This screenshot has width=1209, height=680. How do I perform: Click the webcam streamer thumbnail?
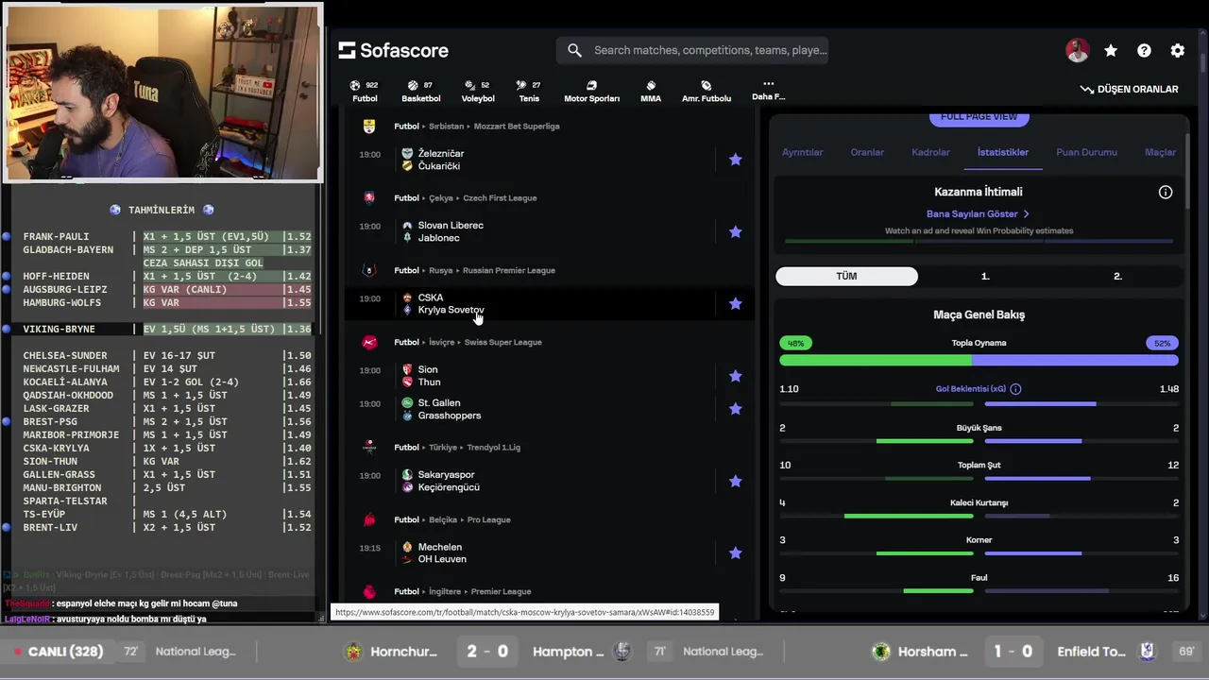(x=162, y=92)
